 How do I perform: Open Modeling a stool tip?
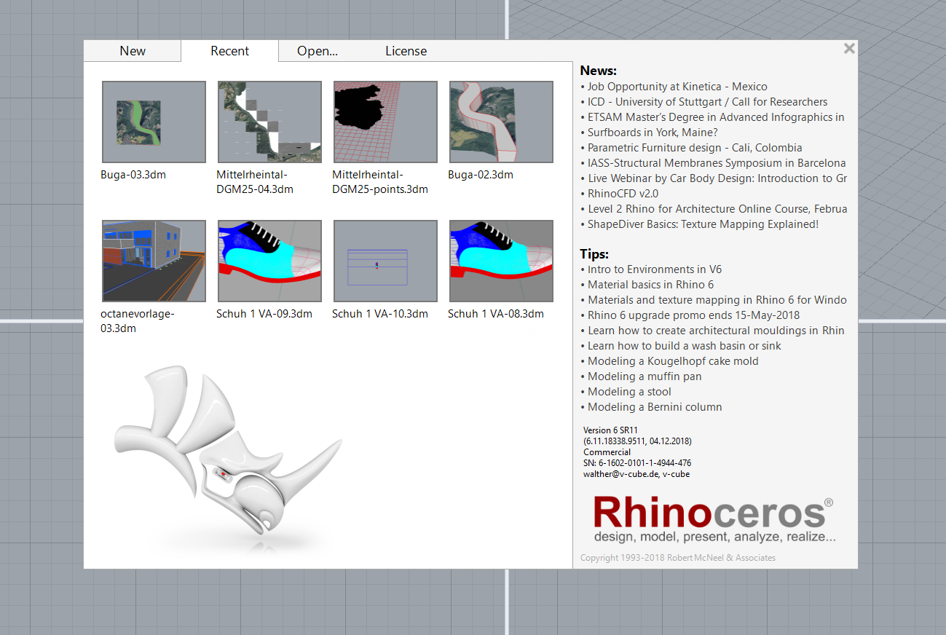(x=629, y=392)
